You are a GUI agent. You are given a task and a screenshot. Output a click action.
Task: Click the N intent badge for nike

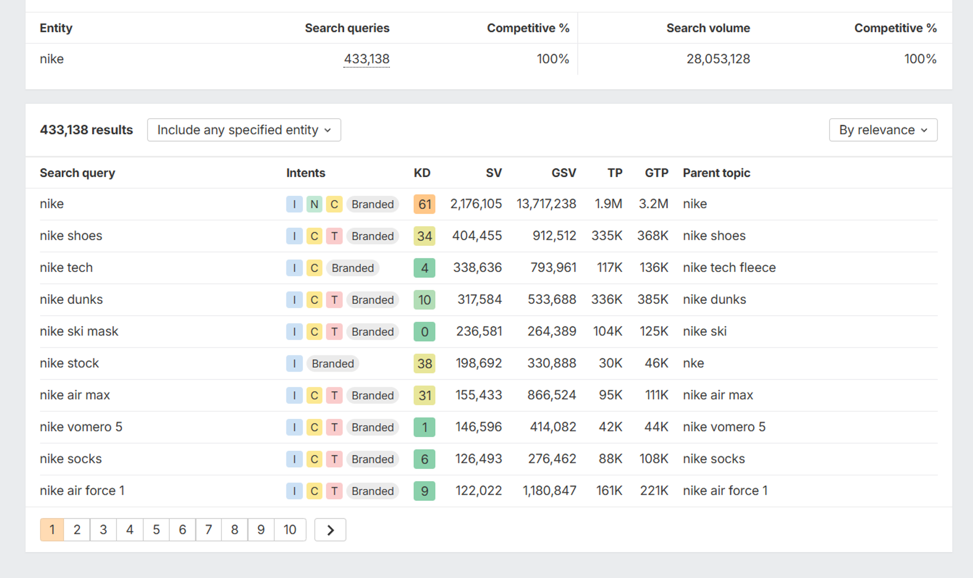(x=314, y=204)
